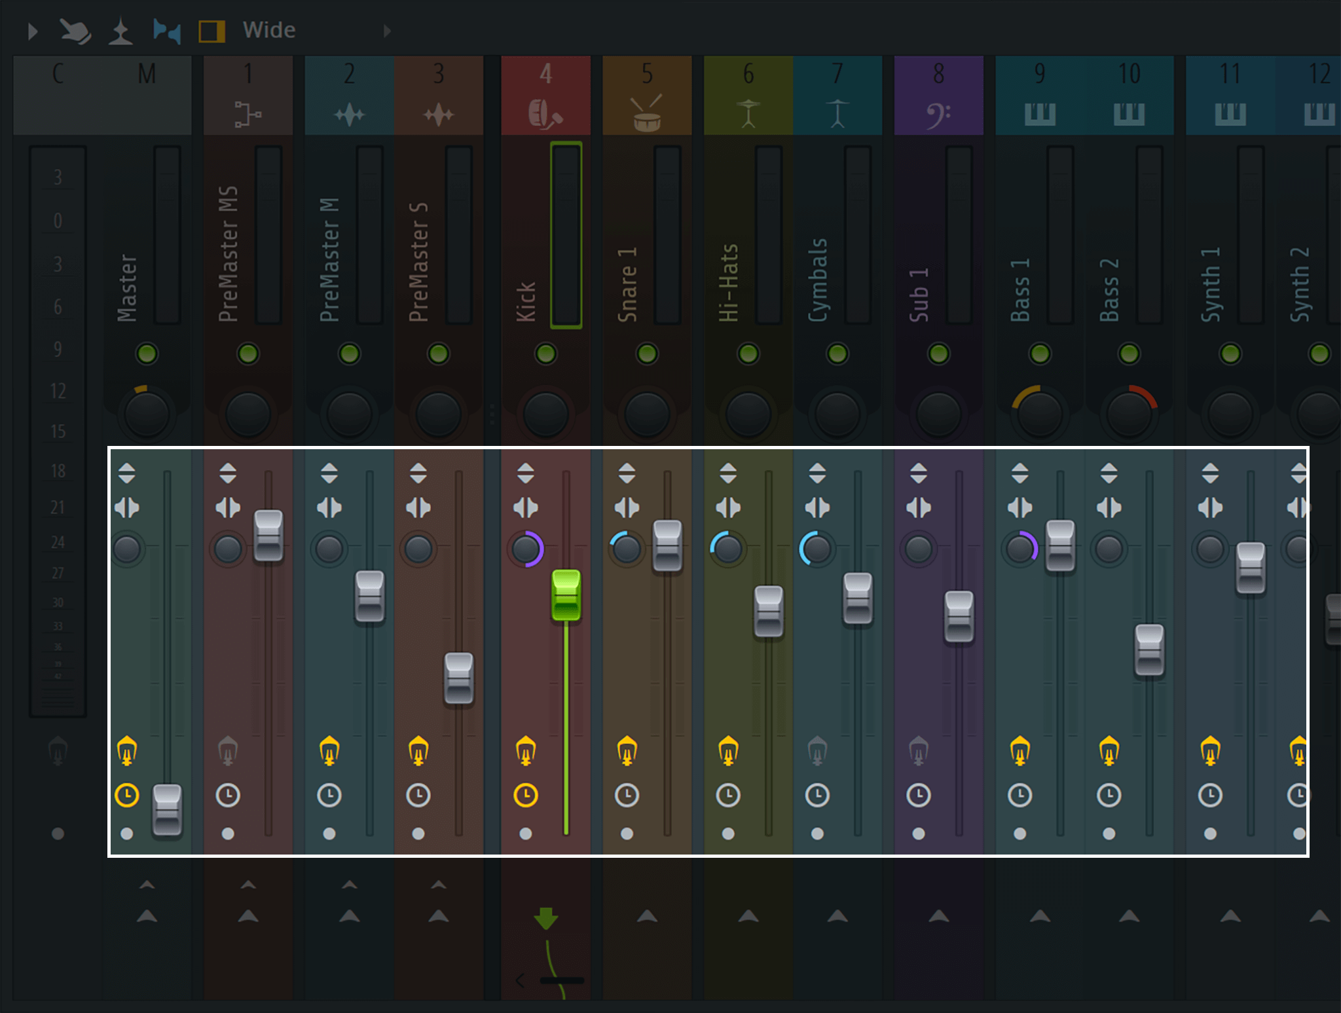Click the Hi-Hats track name label
This screenshot has width=1341, height=1013.
coord(728,283)
